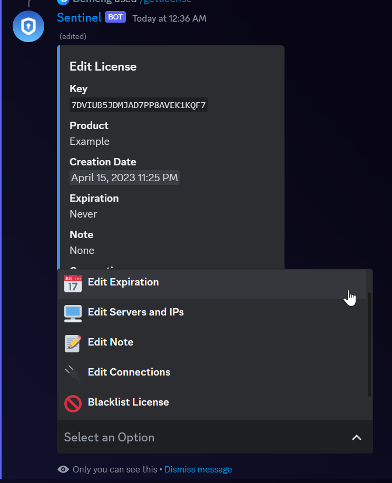This screenshot has width=392, height=483.
Task: Click the /getlicense command link
Action: (165, 2)
